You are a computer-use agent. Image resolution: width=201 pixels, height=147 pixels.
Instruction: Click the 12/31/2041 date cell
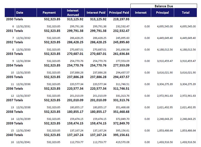[23, 142]
